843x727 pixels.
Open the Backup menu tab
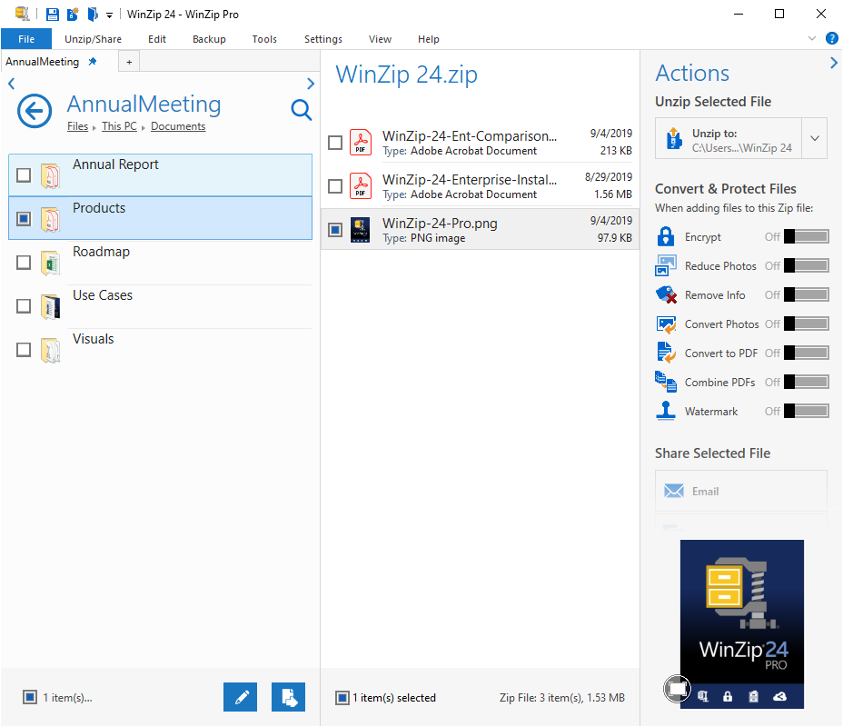(209, 39)
